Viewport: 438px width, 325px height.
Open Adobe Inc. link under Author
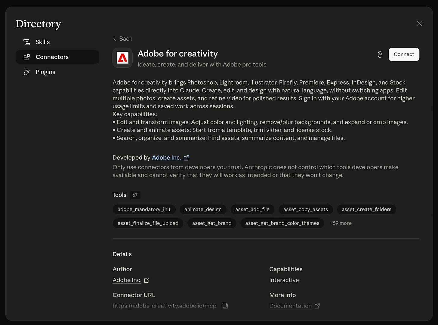click(127, 280)
